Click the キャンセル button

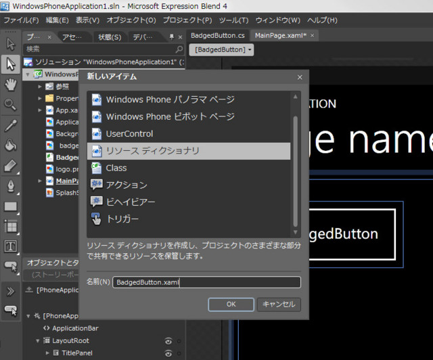click(x=279, y=305)
